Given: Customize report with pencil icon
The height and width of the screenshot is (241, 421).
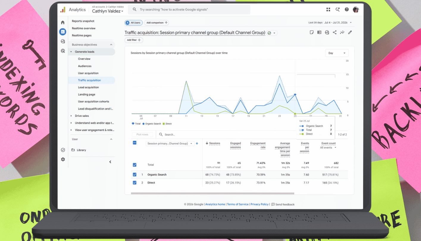Looking at the screenshot, I should click(350, 32).
